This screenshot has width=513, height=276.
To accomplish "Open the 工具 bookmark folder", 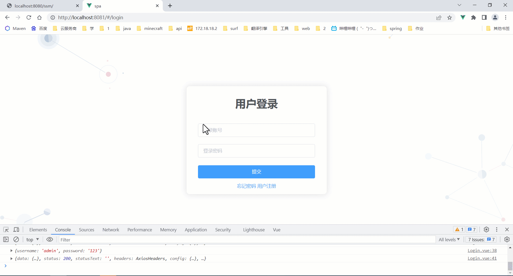I will [x=281, y=28].
